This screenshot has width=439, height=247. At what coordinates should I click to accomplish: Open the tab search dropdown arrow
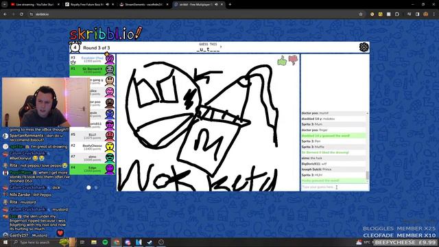coord(4,5)
